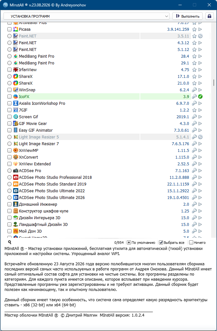
Task: Select ACDSee Photo Studio Standard 2019 radio
Action: click(x=9, y=184)
